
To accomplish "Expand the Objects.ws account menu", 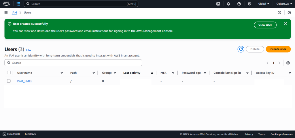I will 284,4.
